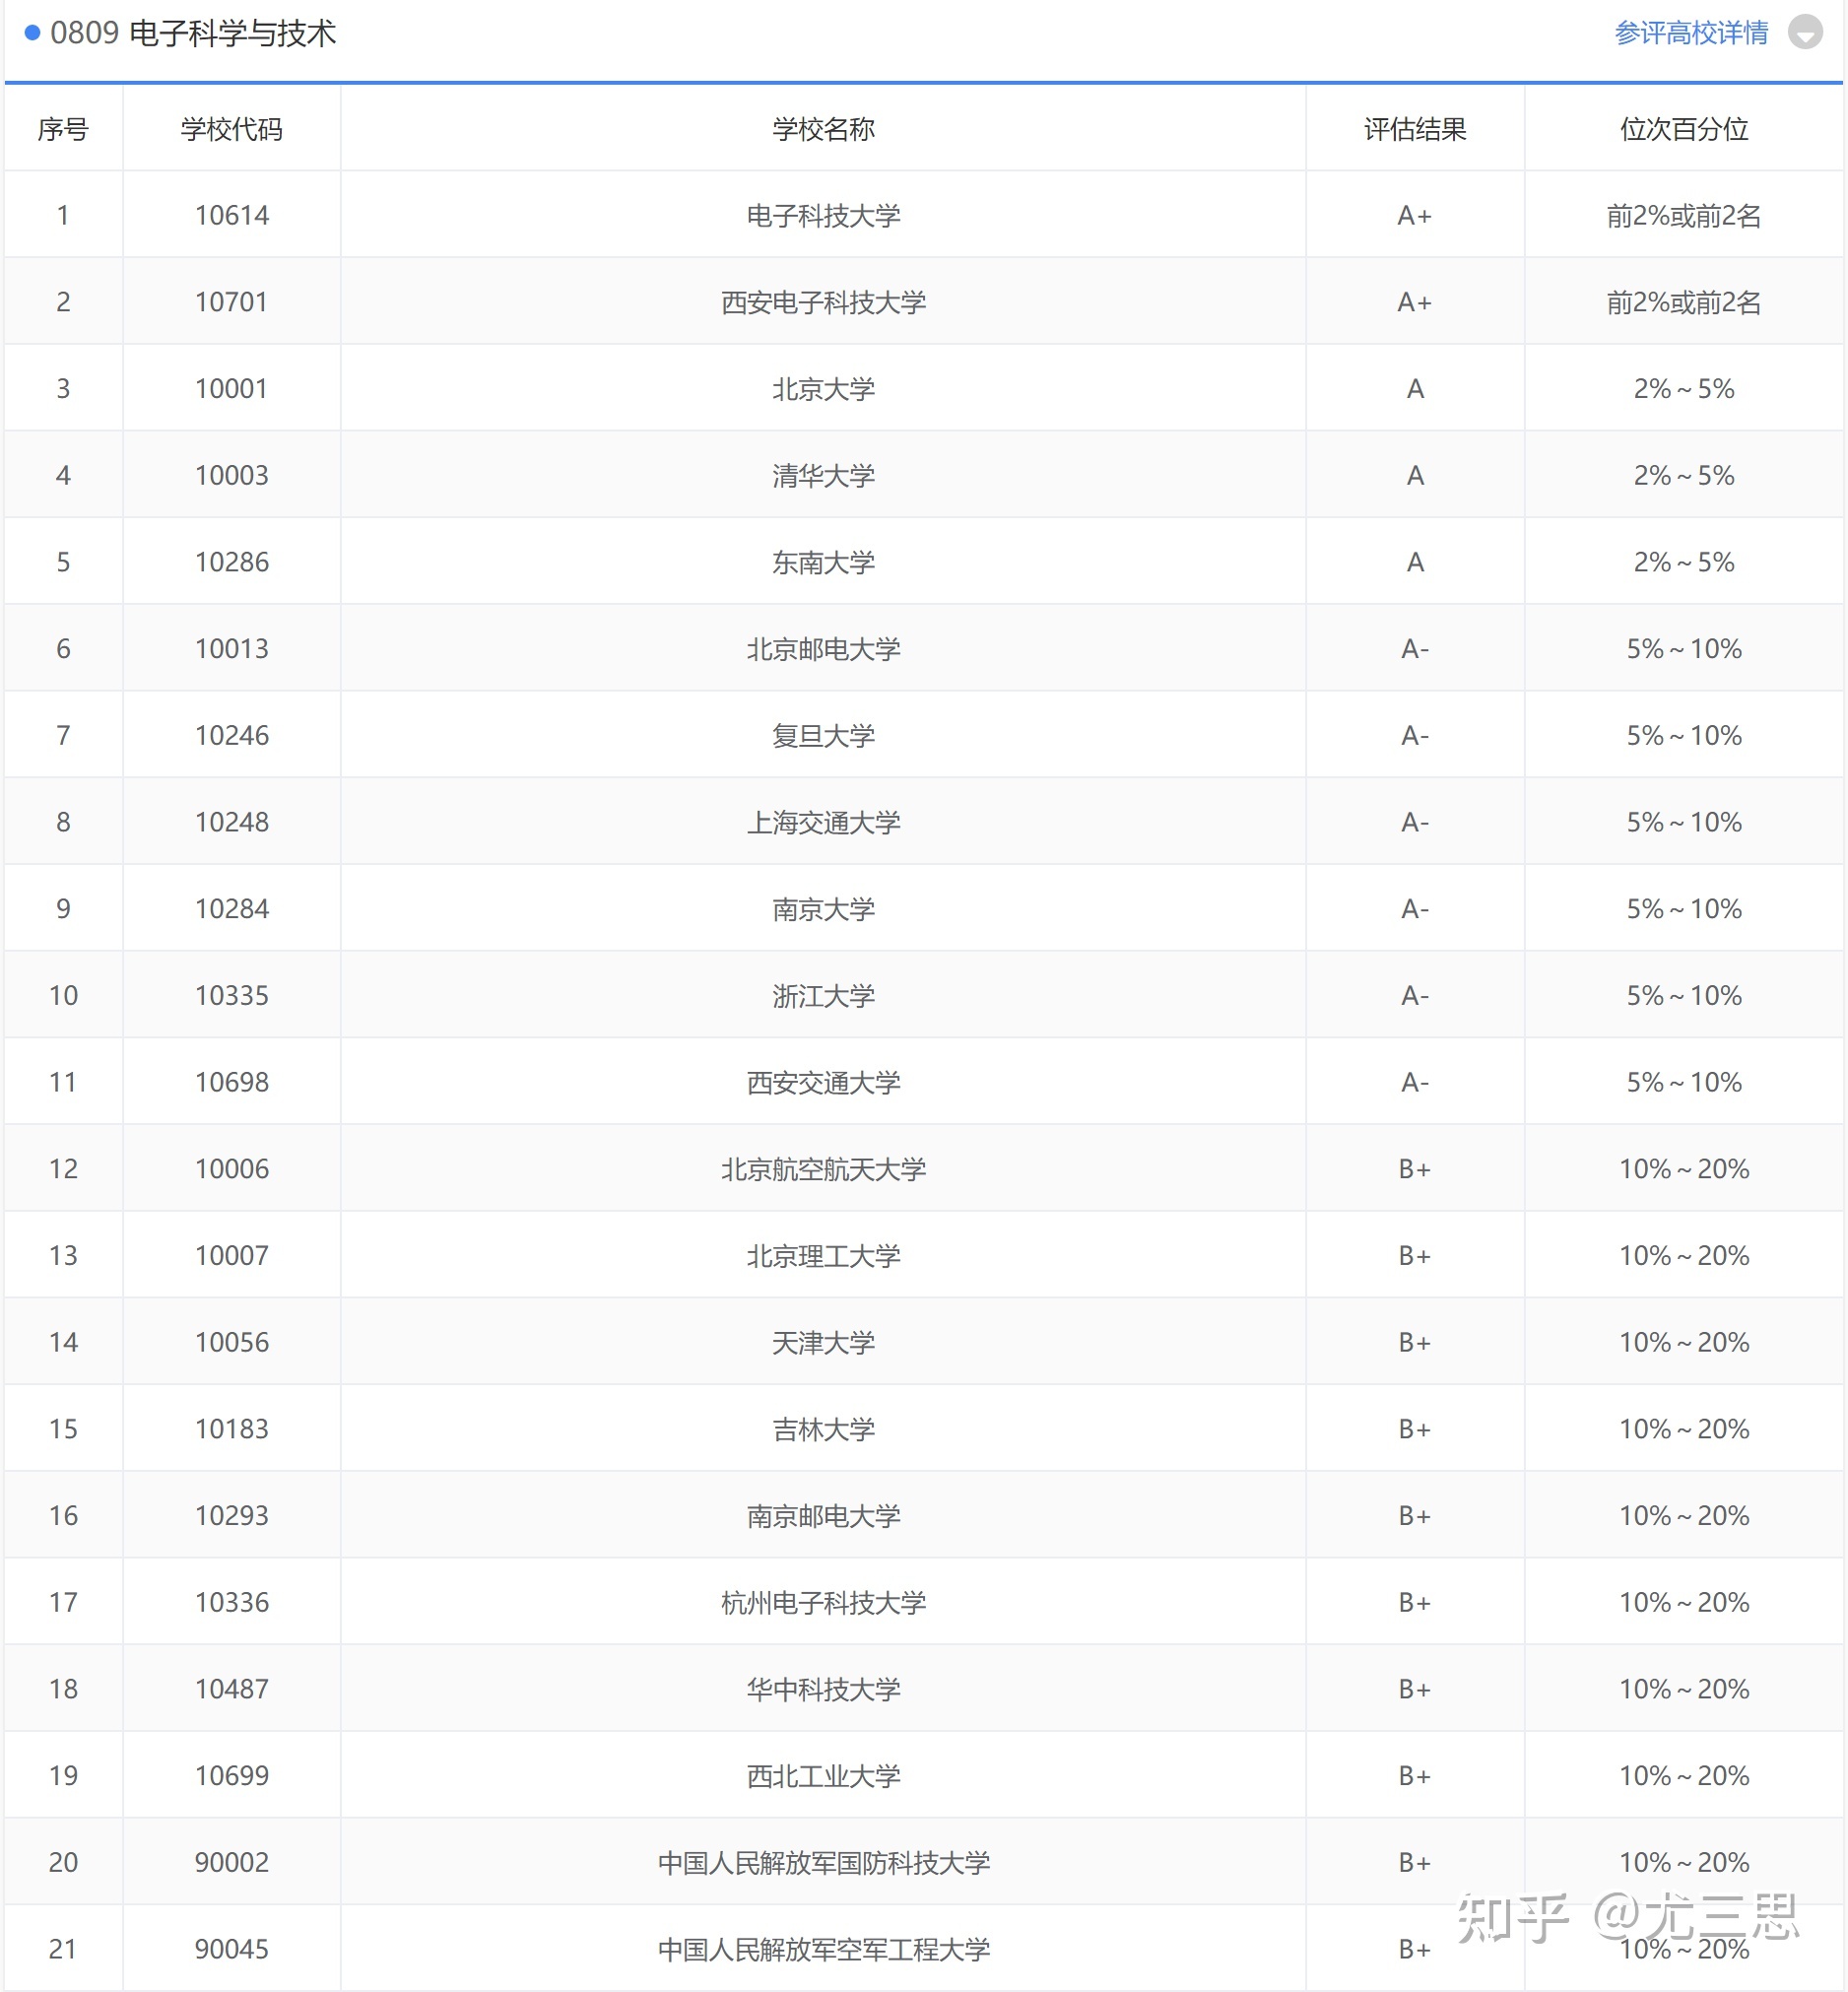Click school code 10001
This screenshot has width=1848, height=1992.
[x=232, y=389]
